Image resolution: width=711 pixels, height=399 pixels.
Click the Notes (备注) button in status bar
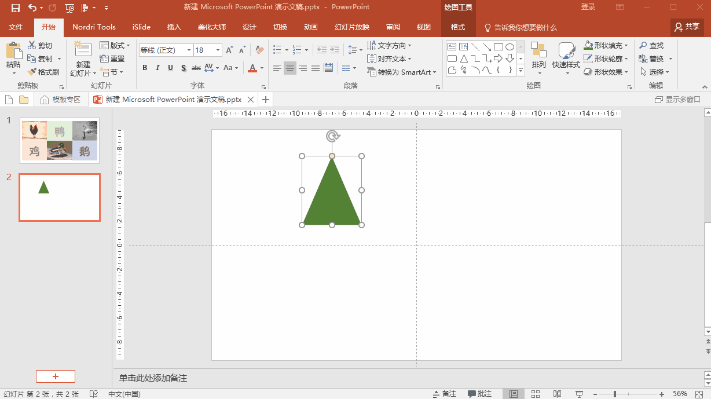(445, 394)
